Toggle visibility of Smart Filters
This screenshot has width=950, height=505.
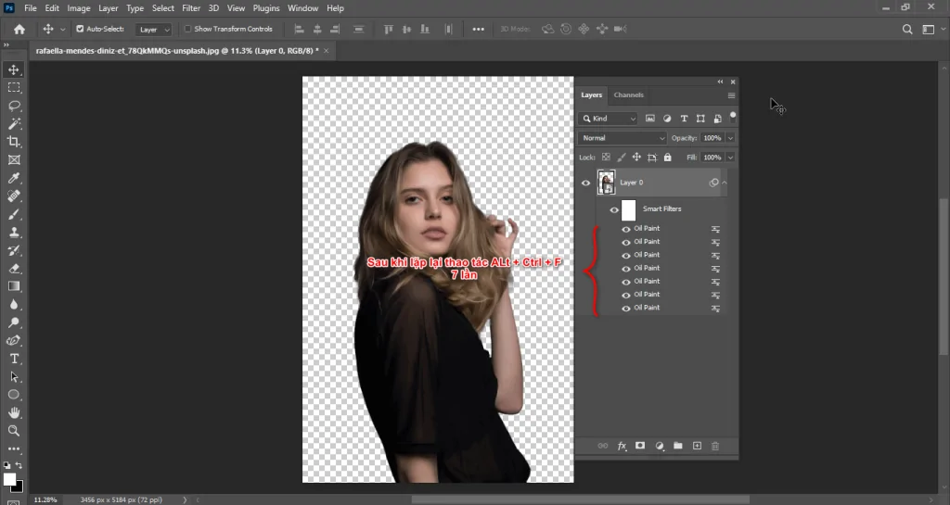pyautogui.click(x=614, y=209)
